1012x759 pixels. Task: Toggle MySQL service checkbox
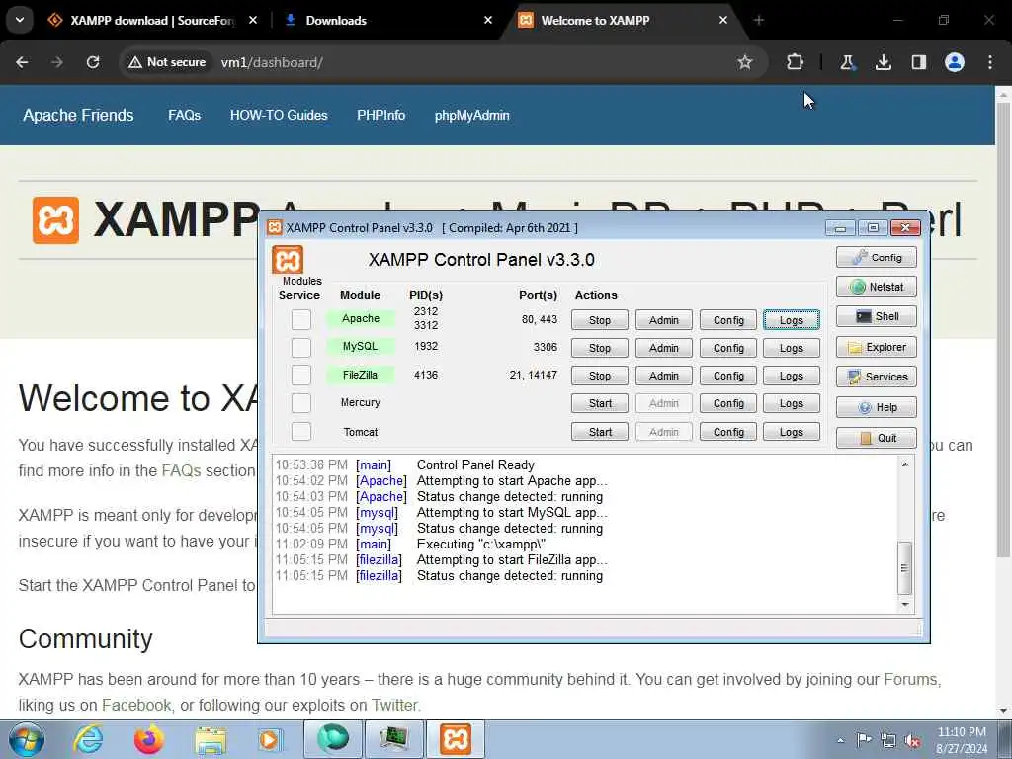pos(300,347)
